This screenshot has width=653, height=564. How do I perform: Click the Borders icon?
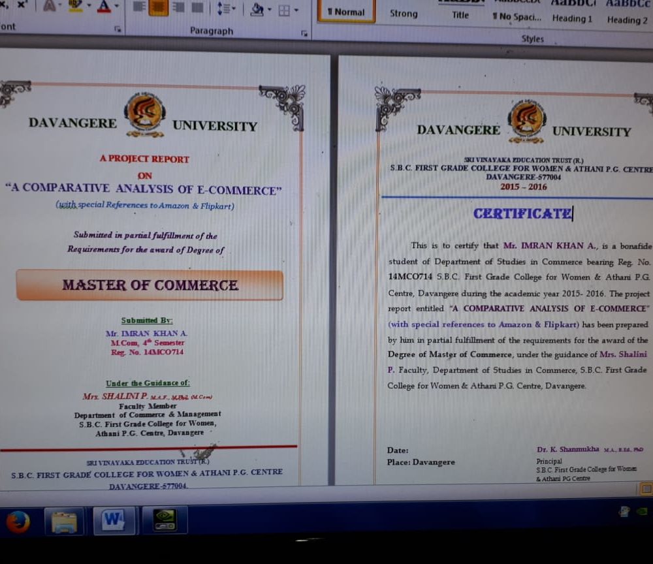283,10
